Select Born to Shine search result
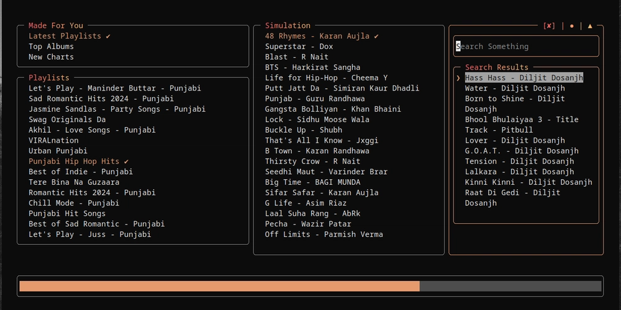The height and width of the screenshot is (310, 621). pyautogui.click(x=515, y=104)
